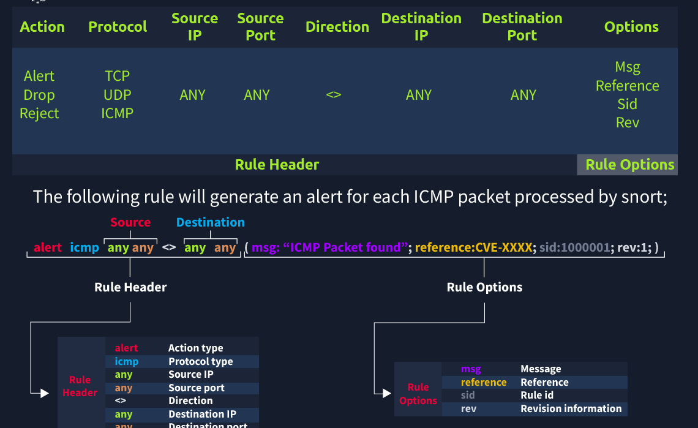Select the Action column header
The image size is (698, 428).
pyautogui.click(x=42, y=27)
